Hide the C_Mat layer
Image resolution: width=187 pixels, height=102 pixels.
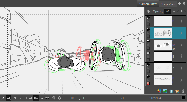click(148, 41)
